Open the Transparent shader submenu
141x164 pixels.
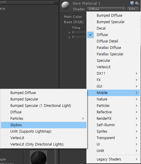tap(113, 138)
